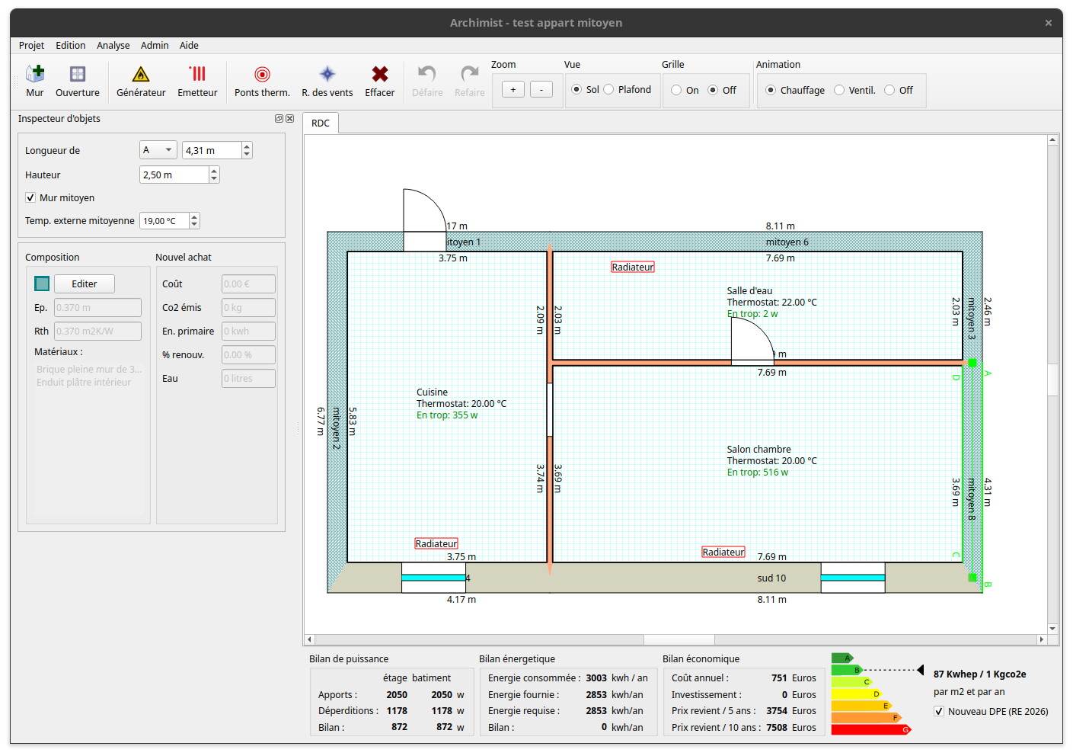Click the Editer composition button

(84, 284)
